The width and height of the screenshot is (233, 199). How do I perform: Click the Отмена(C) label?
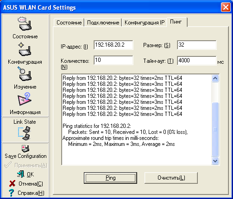pos(31,184)
